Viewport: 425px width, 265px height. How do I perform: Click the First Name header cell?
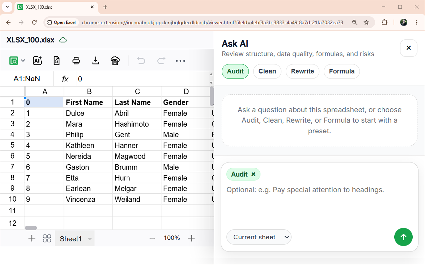[x=88, y=102]
